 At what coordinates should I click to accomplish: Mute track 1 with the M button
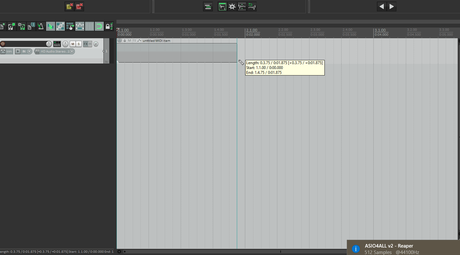pos(73,44)
